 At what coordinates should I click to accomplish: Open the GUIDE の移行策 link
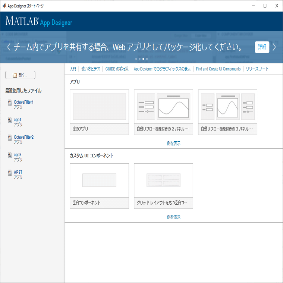click(x=117, y=69)
